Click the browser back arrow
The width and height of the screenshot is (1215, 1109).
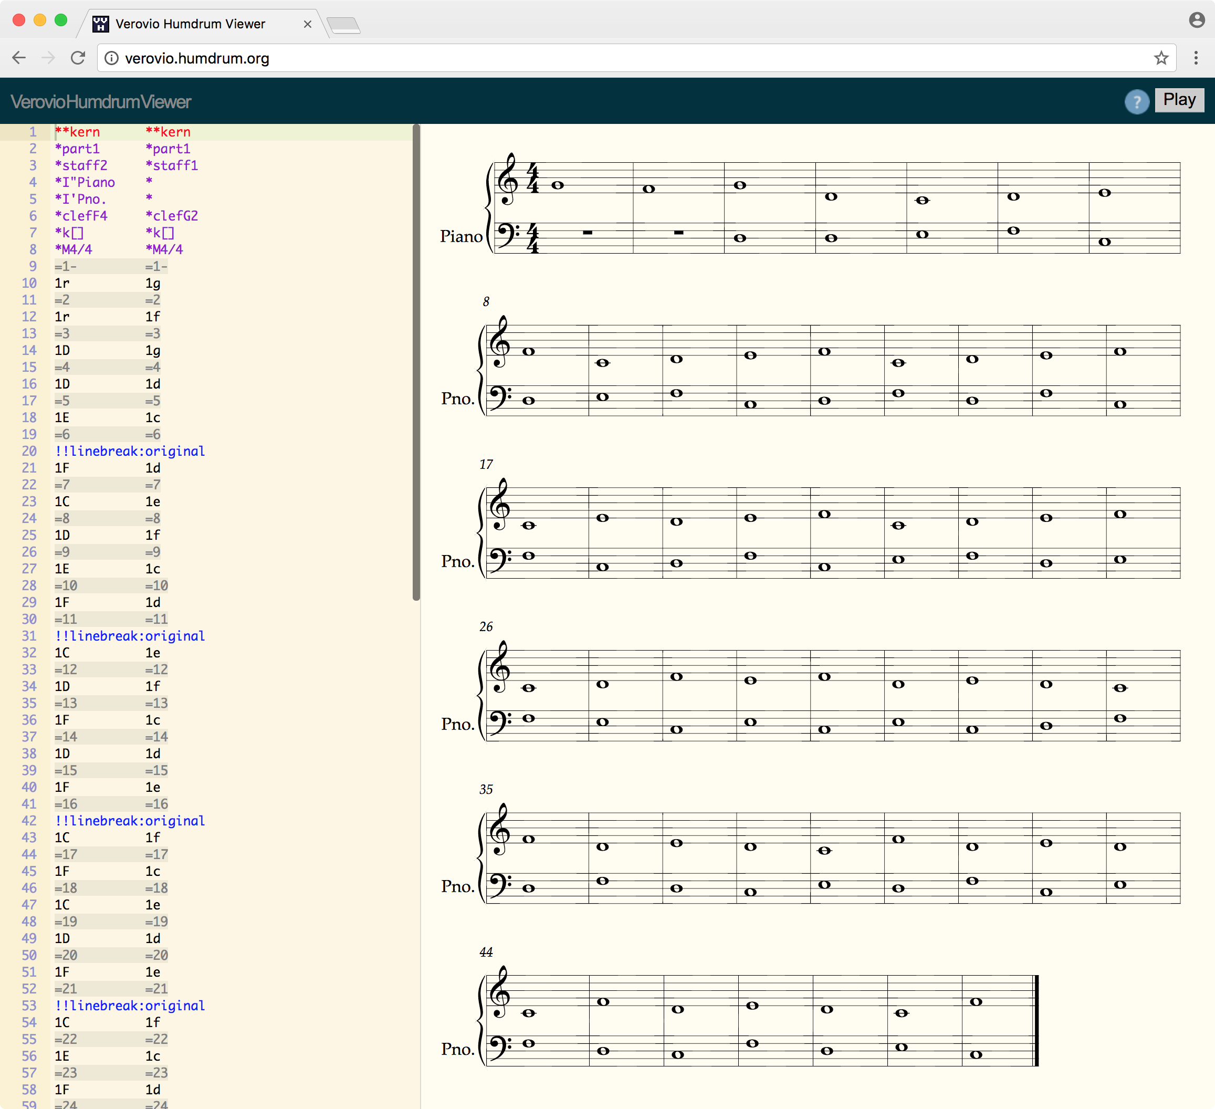coord(19,57)
